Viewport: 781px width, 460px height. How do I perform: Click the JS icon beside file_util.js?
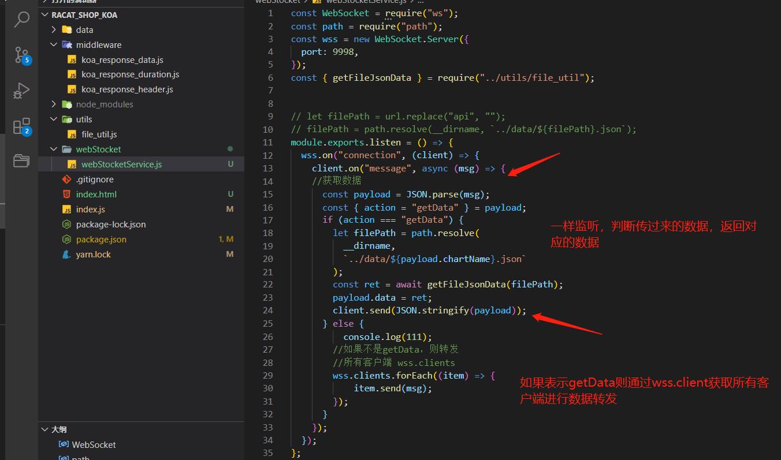[72, 134]
